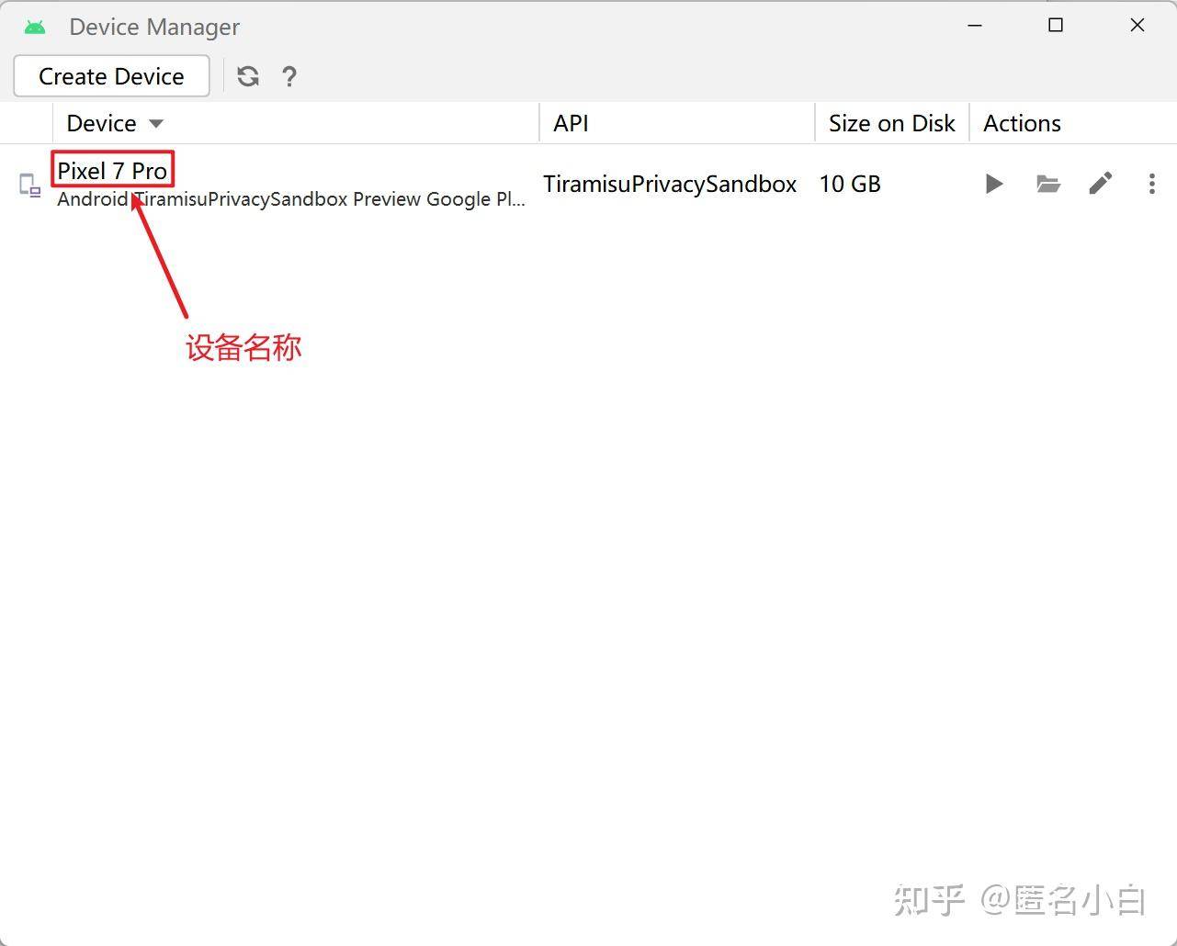The image size is (1177, 946).
Task: Click the Size on Disk column header
Action: 892,123
